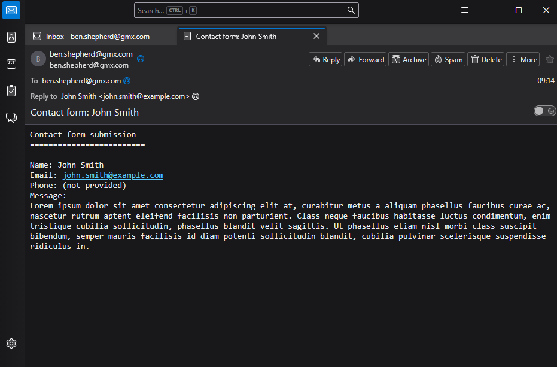Viewport: 557px width, 367px height.
Task: Open the Chat sidebar icon
Action: point(11,117)
